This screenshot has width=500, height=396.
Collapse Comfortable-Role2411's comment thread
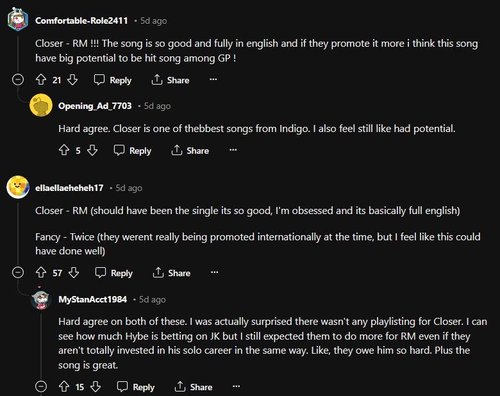tap(18, 80)
